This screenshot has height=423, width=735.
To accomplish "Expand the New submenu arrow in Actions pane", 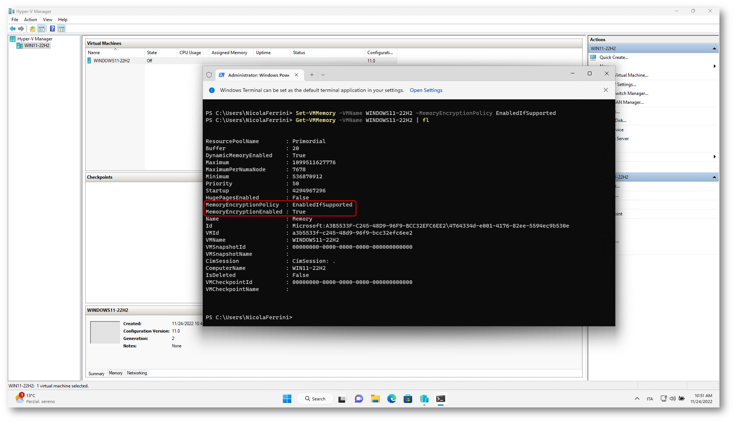I will coord(714,66).
